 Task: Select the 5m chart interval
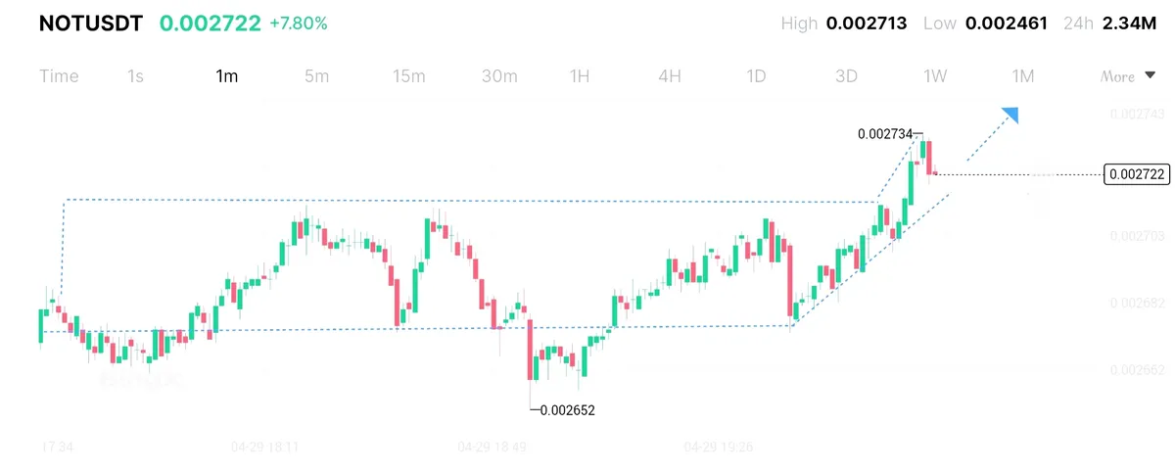(316, 76)
